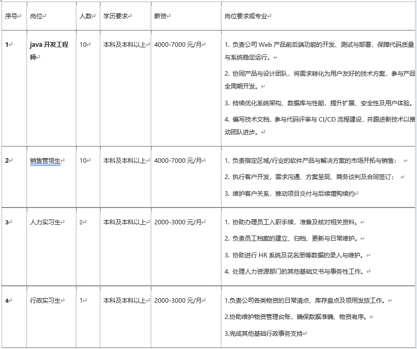This screenshot has height=349, width=417.
Task: Place cursor in 薪资 header cell
Action: 161,16
